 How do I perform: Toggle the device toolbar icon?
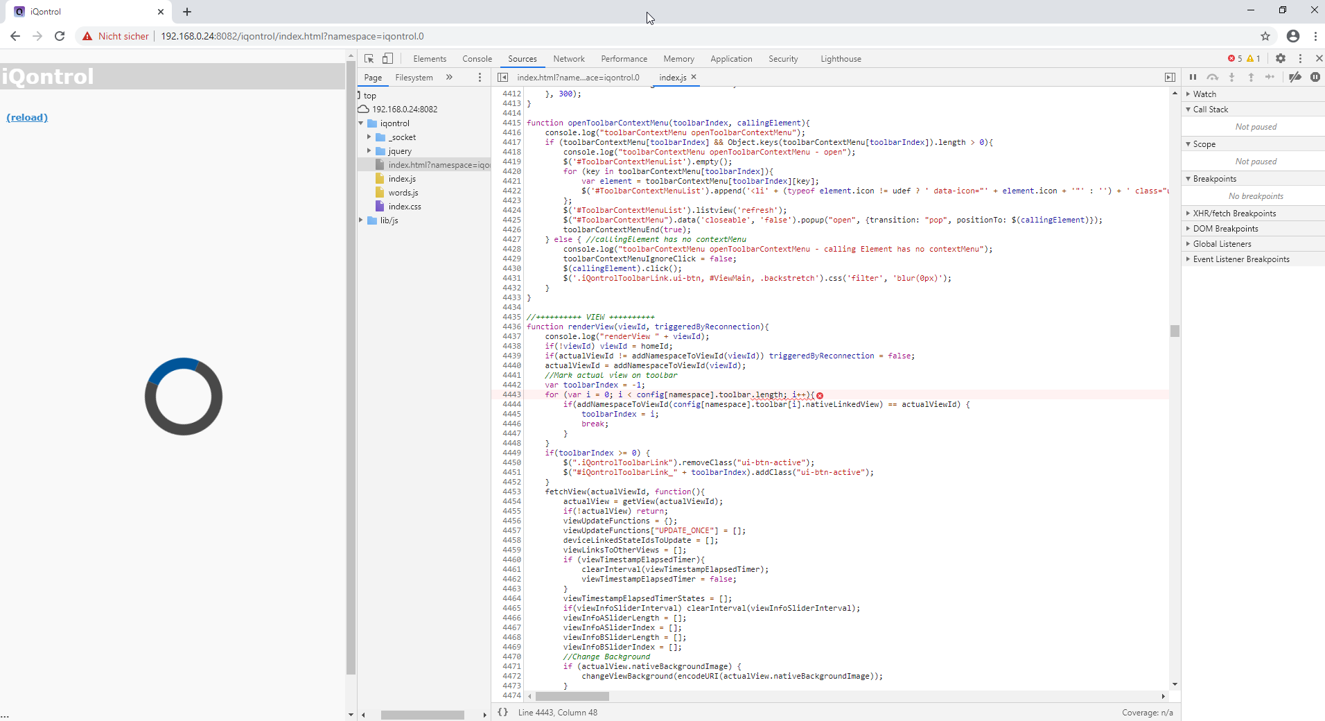pos(388,59)
